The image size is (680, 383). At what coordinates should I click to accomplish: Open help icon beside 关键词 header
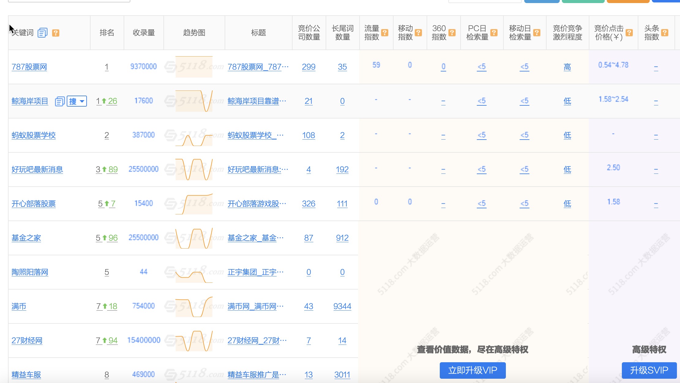(55, 33)
